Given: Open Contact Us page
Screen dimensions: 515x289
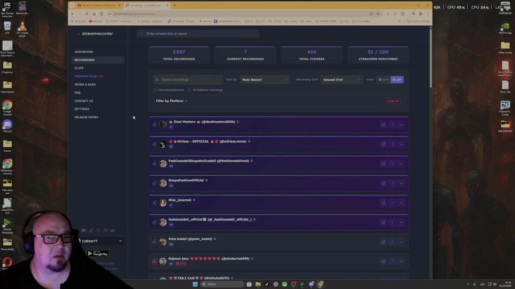Looking at the screenshot, I should [84, 101].
